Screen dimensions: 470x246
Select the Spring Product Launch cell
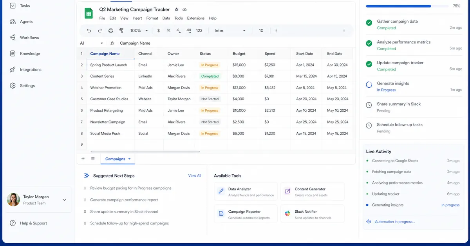[x=110, y=65]
